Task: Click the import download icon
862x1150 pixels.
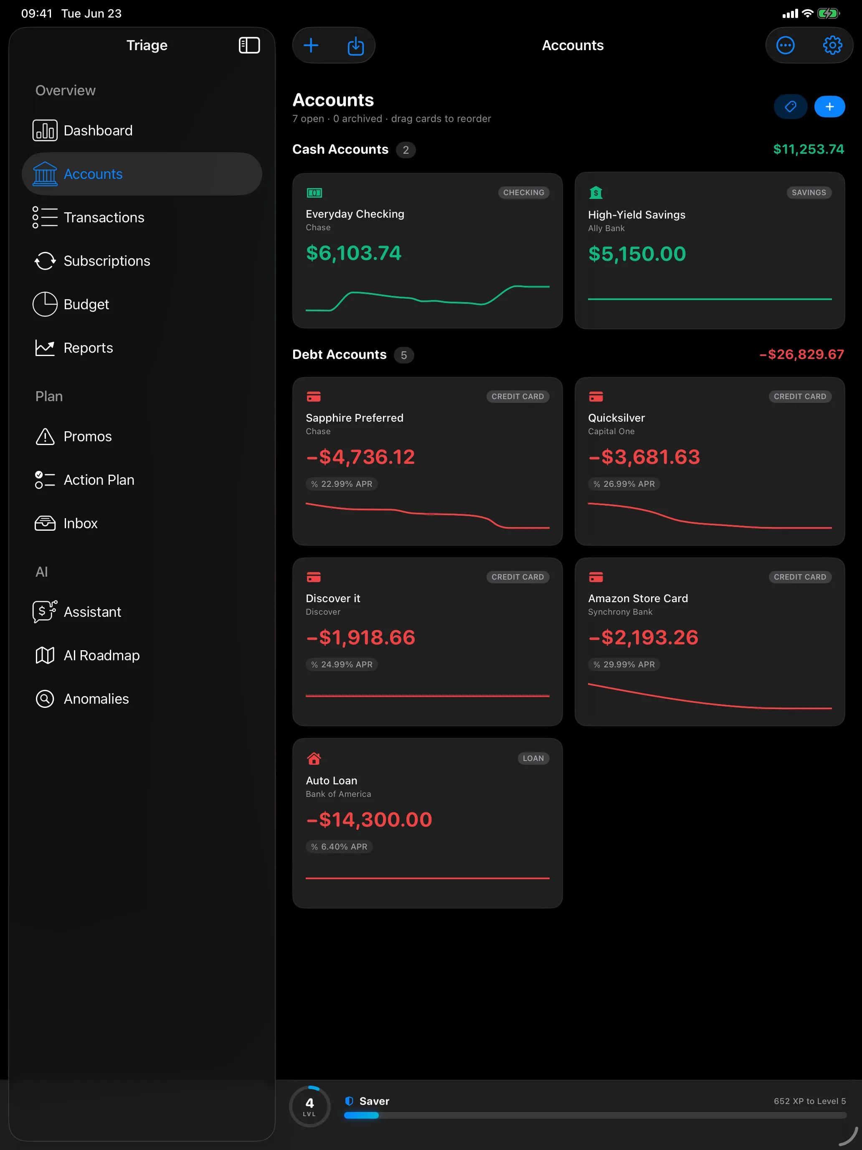Action: coord(355,46)
